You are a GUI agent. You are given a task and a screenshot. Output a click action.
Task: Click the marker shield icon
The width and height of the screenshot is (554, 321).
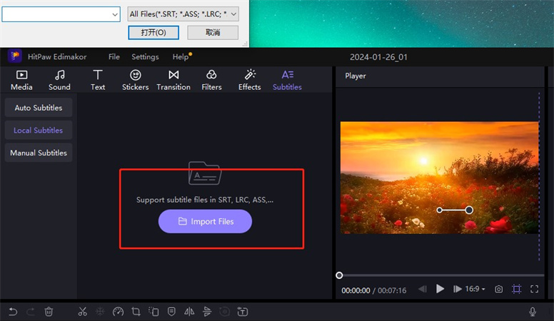point(172,312)
